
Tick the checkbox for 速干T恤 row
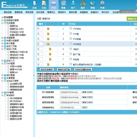tap(71, 54)
